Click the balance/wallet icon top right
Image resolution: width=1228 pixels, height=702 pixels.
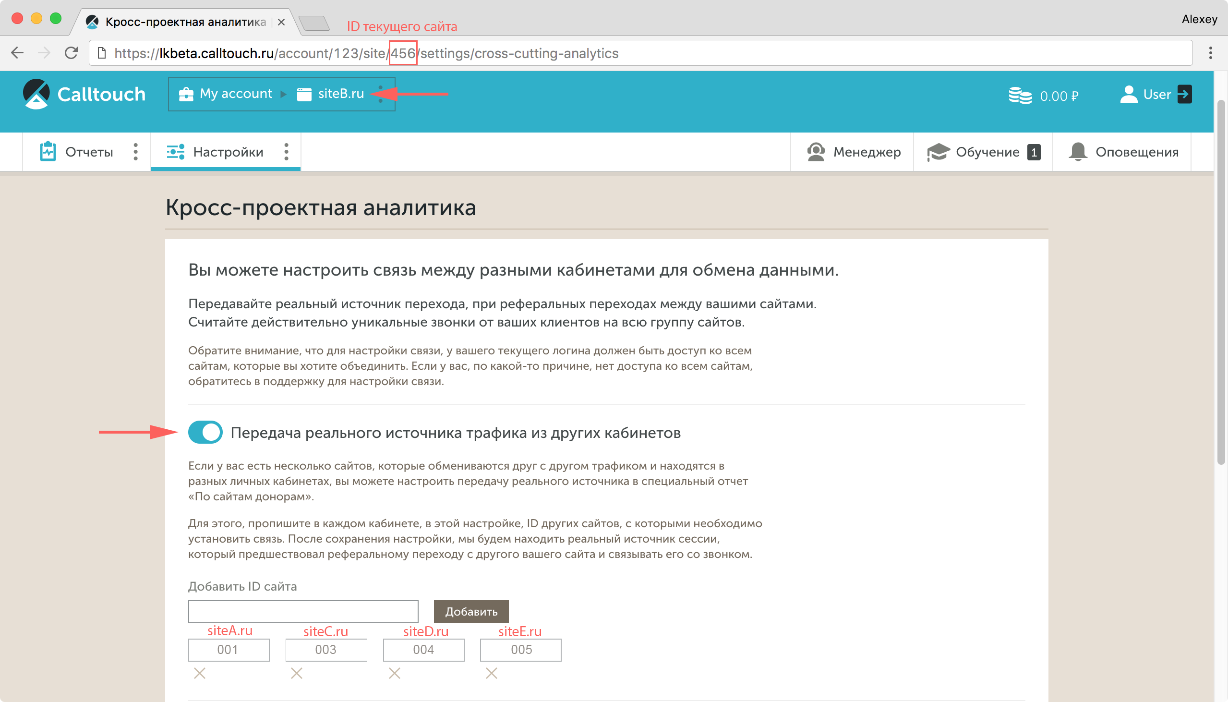pos(1020,94)
